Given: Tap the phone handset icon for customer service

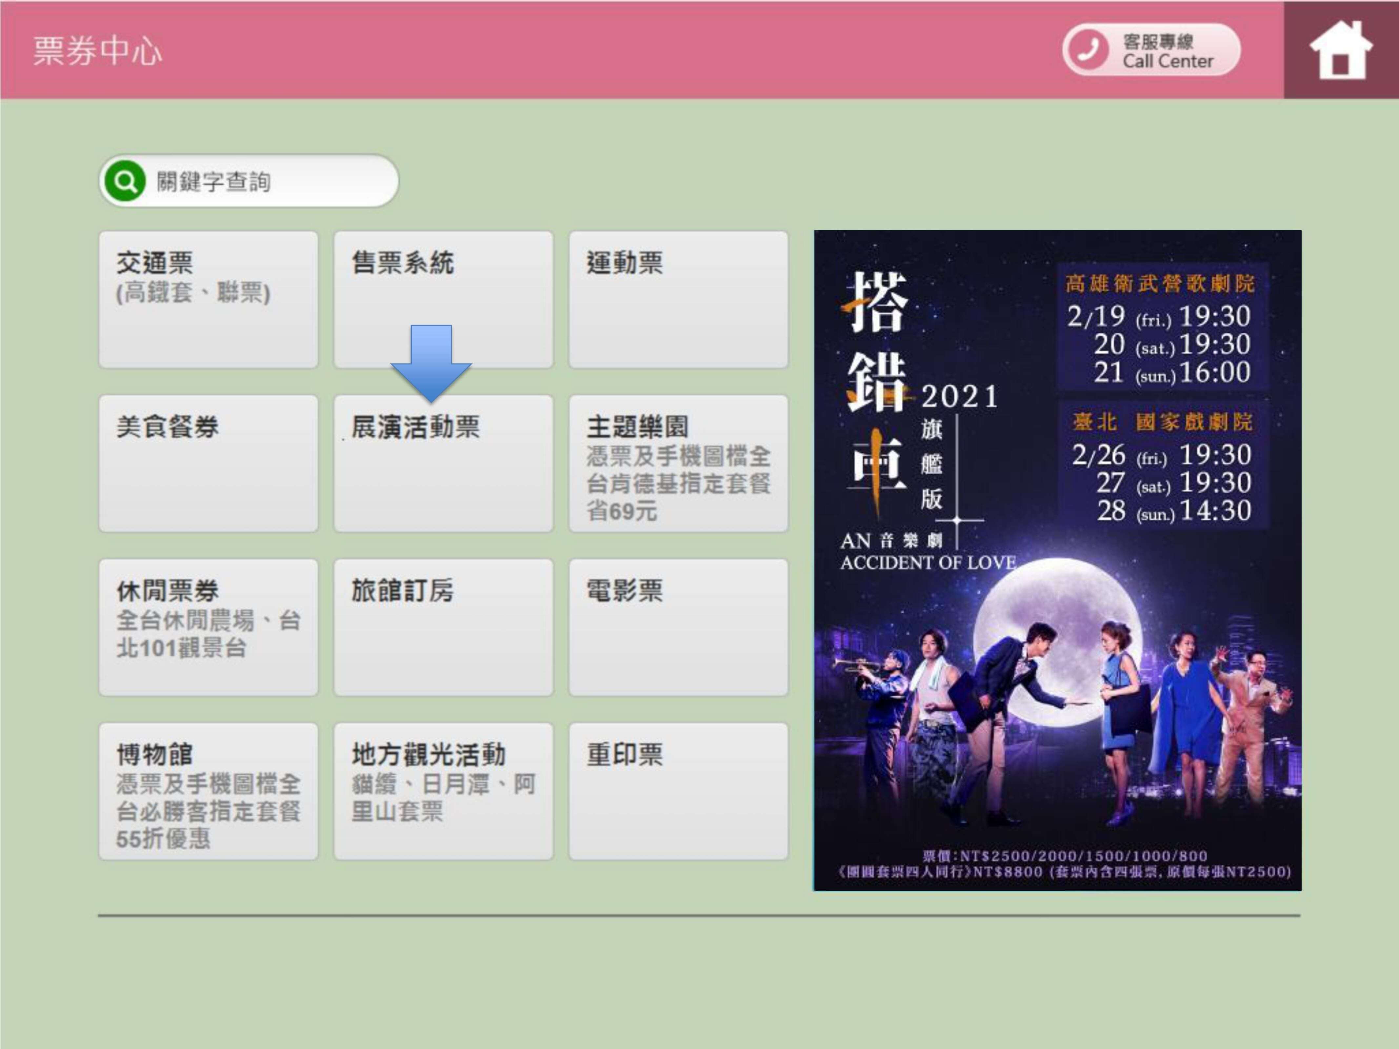Looking at the screenshot, I should click(1089, 49).
